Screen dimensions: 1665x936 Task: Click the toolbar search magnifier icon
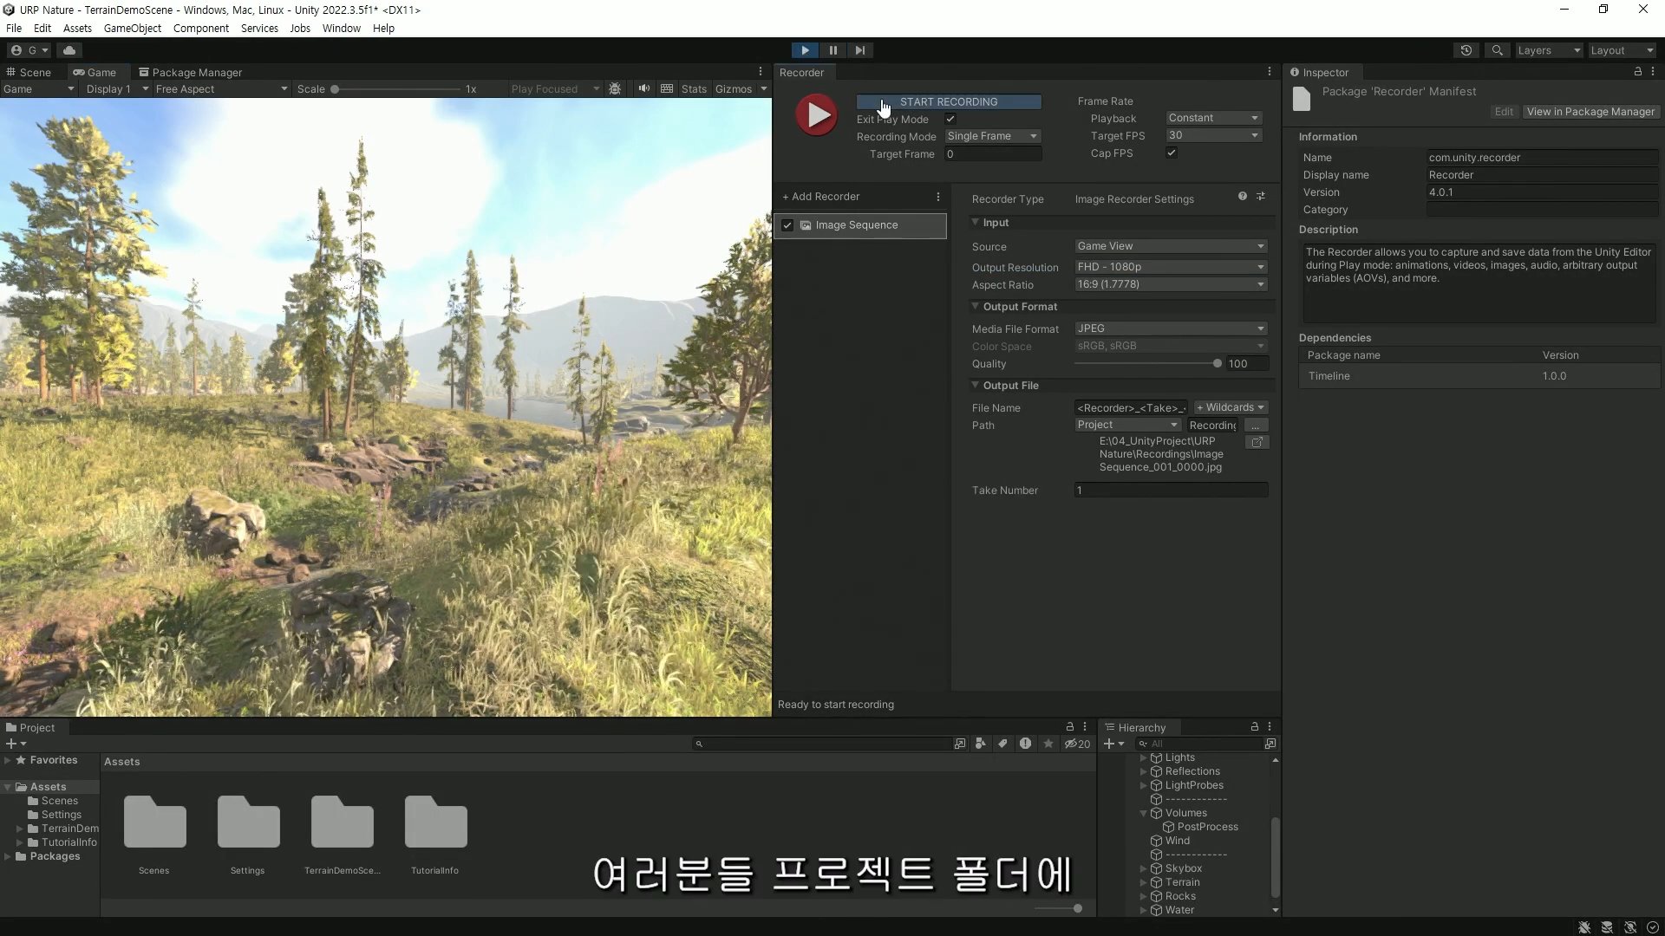(x=1497, y=50)
